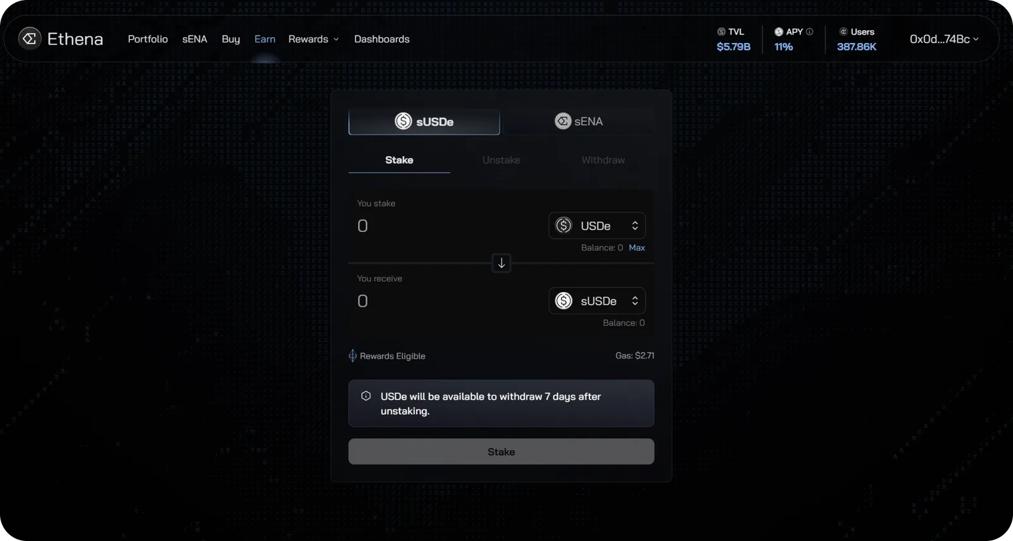Click the coin icon beside APY
Viewport: 1013px width, 541px height.
(x=779, y=32)
